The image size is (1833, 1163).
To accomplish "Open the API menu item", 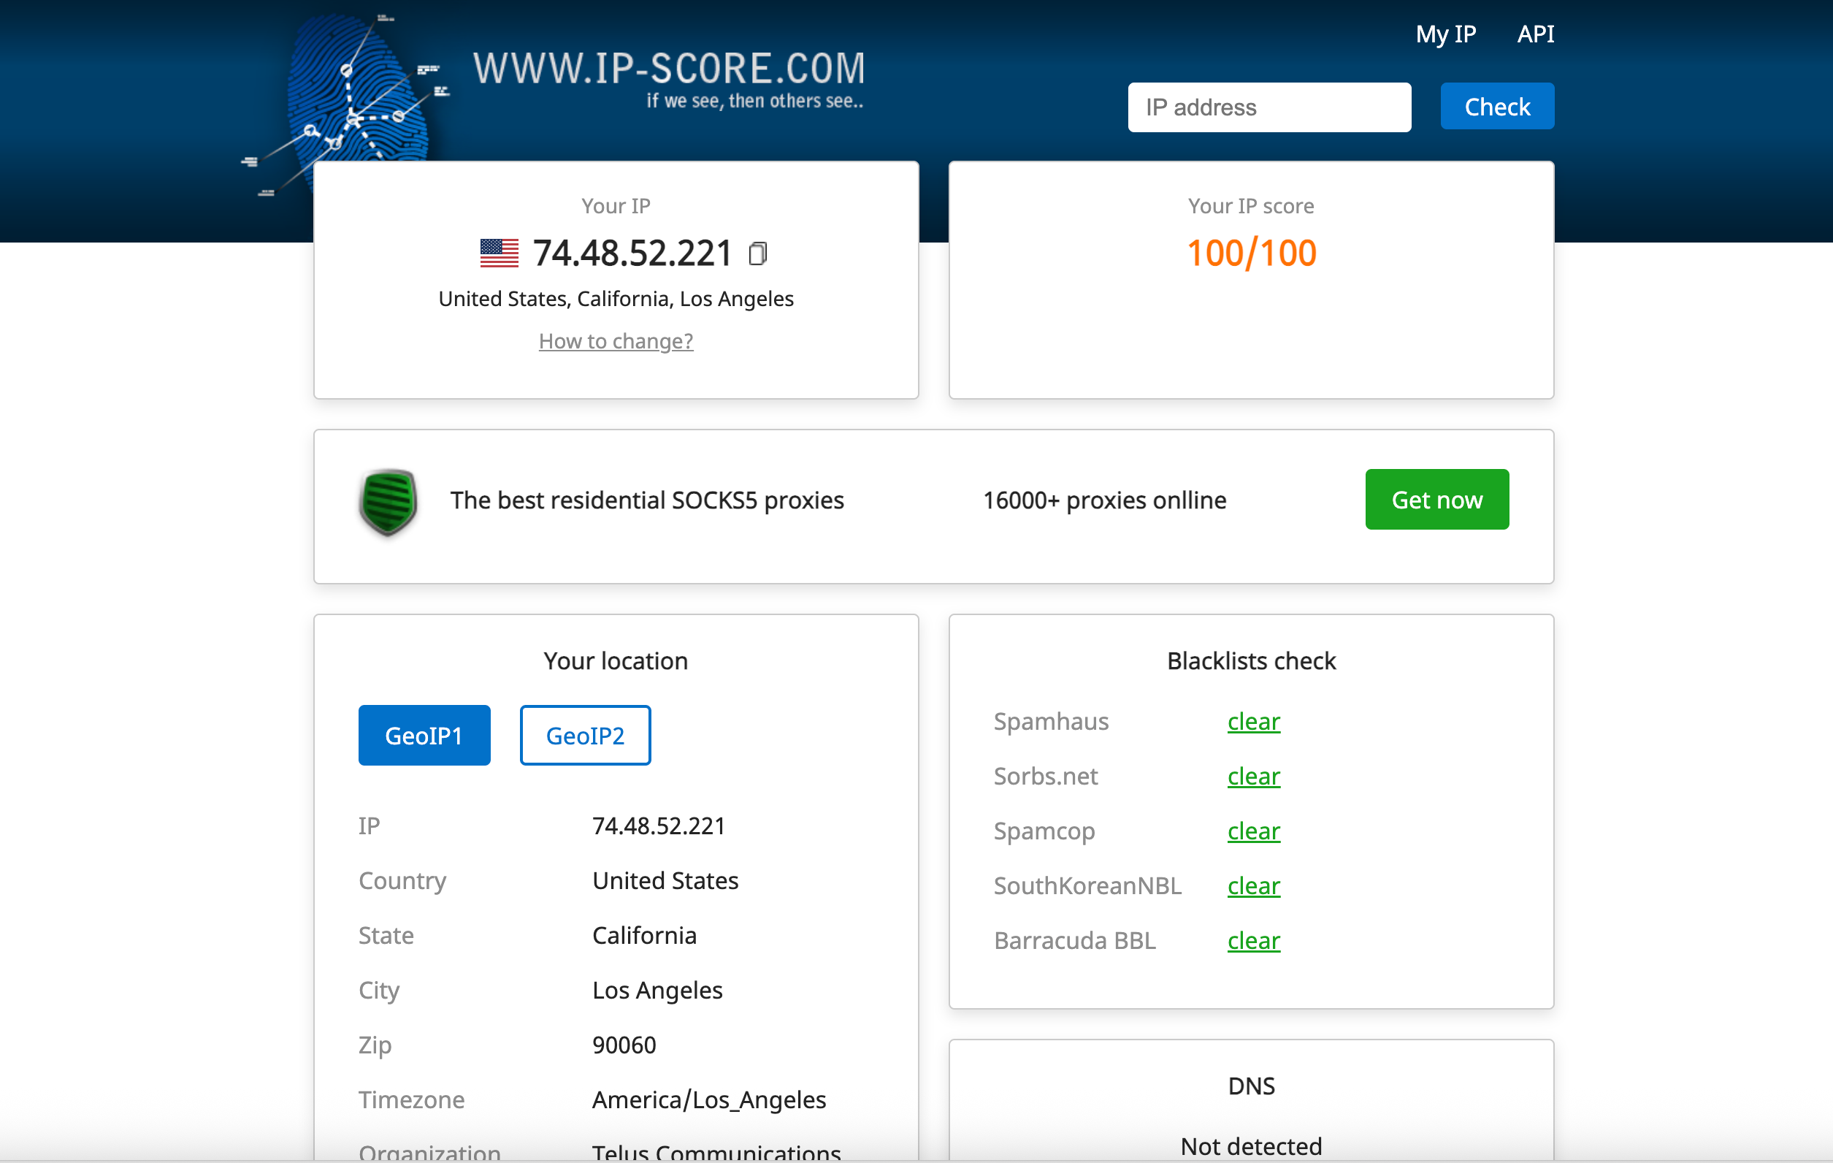I will click(x=1535, y=34).
